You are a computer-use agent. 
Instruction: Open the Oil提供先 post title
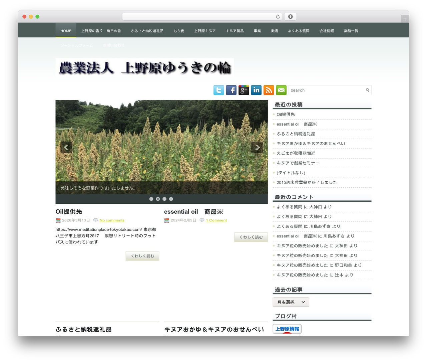69,212
